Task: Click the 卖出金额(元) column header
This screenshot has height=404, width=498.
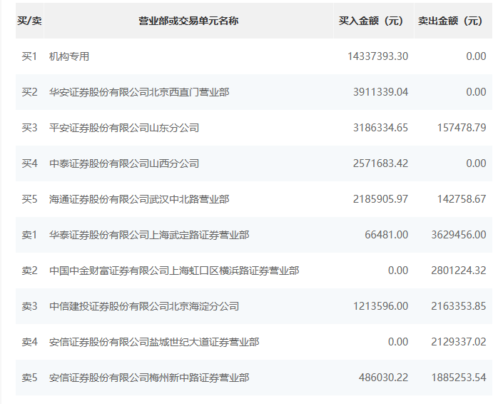Action: [453, 21]
